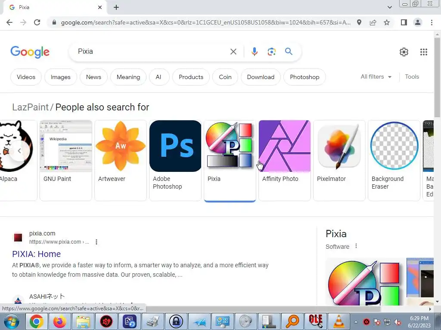Select the Pixelmator card
The image size is (441, 330).
pyautogui.click(x=339, y=160)
